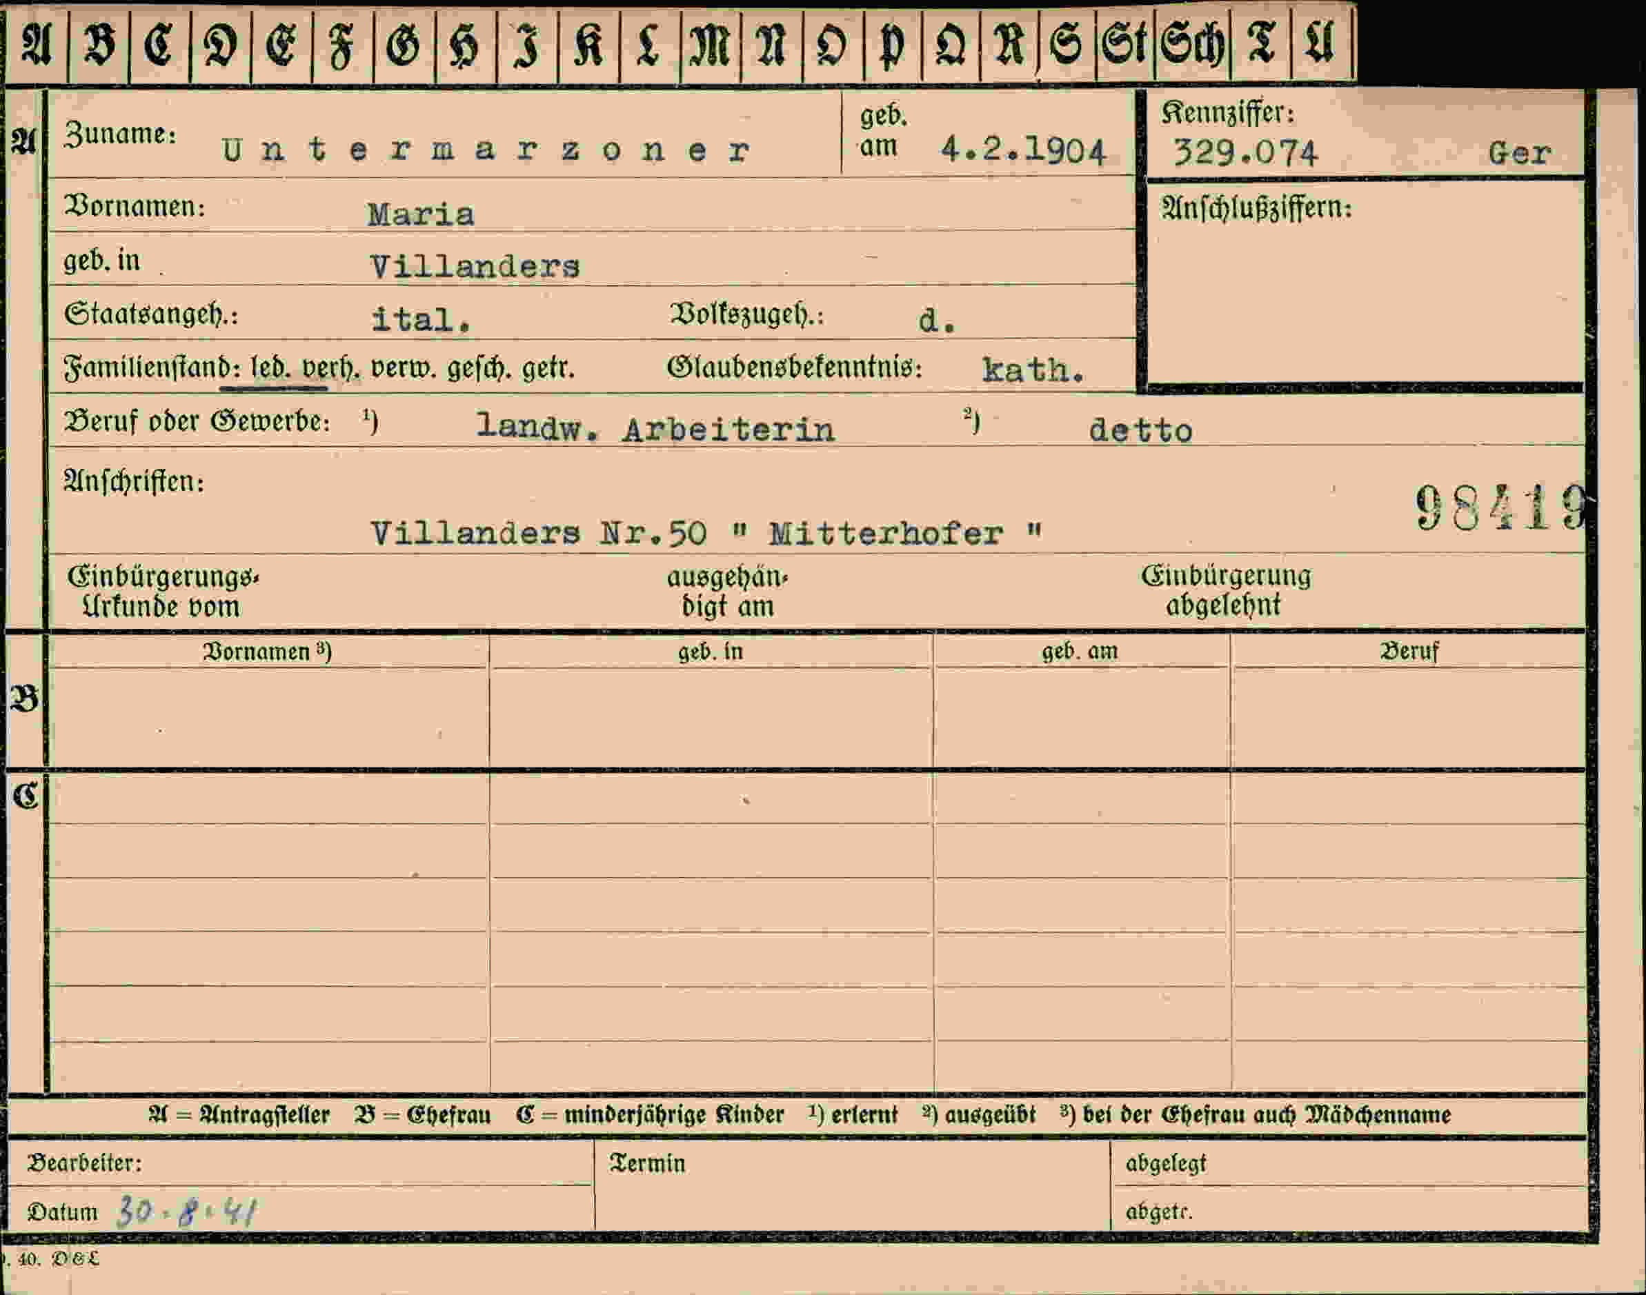Click the footnote legend 'B = Ehefrau'
This screenshot has width=1646, height=1295.
(422, 1115)
